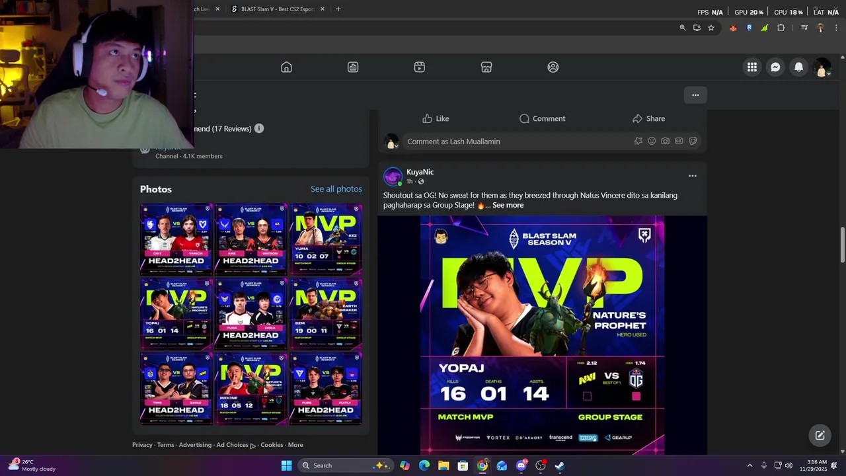846x476 pixels.
Task: Open the green chart extension icon
Action: (765, 28)
